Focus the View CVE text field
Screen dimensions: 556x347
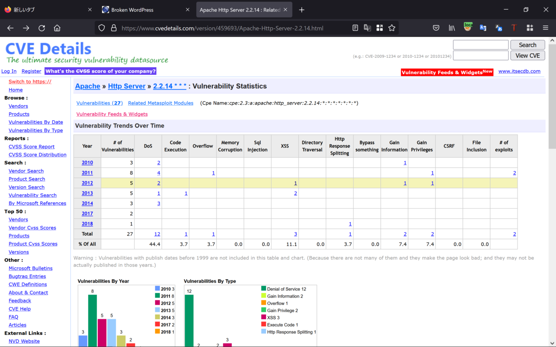pyautogui.click(x=480, y=56)
